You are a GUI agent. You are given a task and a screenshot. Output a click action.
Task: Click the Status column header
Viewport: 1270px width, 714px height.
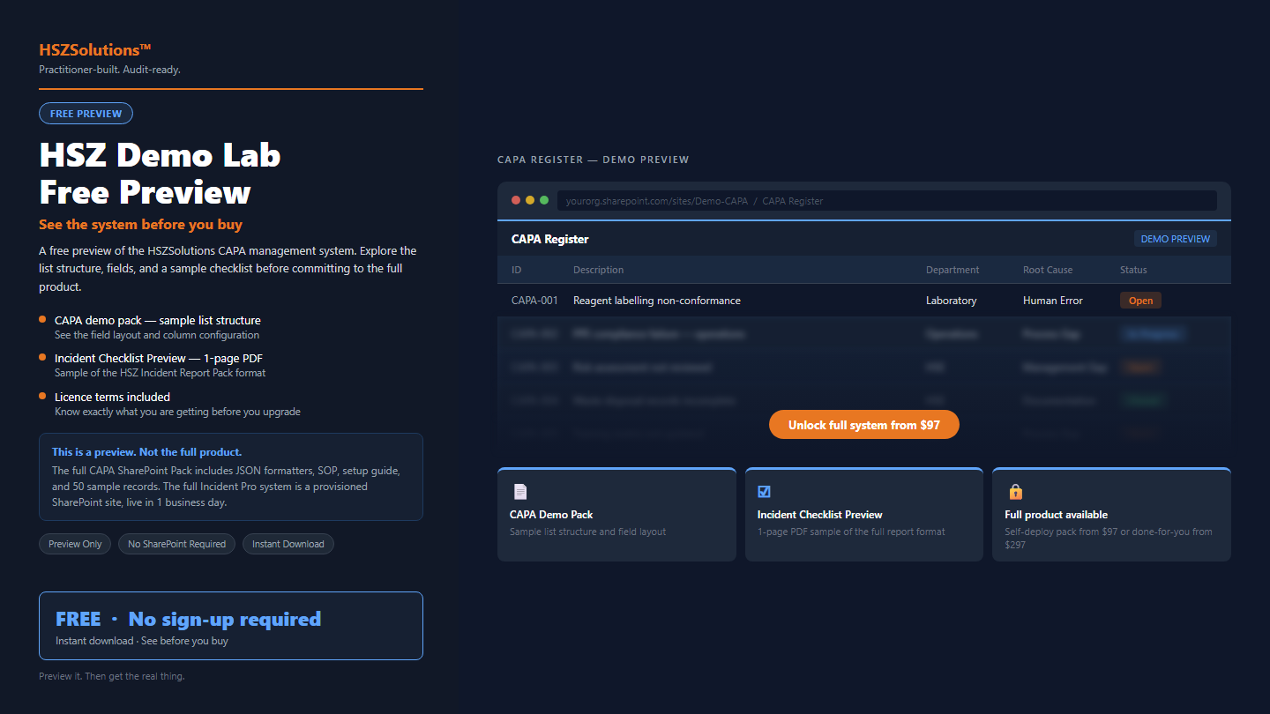point(1133,270)
